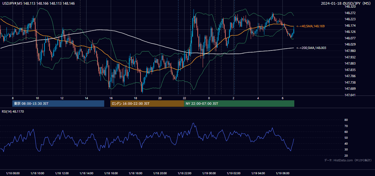375x176 pixels.
Task: Click price axis label 148.272
Action: click(x=350, y=13)
